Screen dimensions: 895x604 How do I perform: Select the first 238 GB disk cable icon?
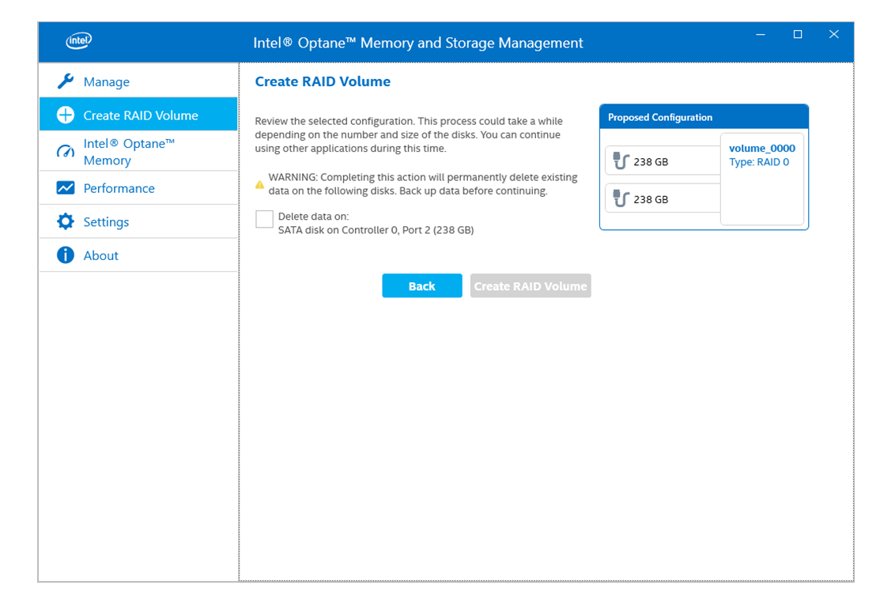coord(621,161)
